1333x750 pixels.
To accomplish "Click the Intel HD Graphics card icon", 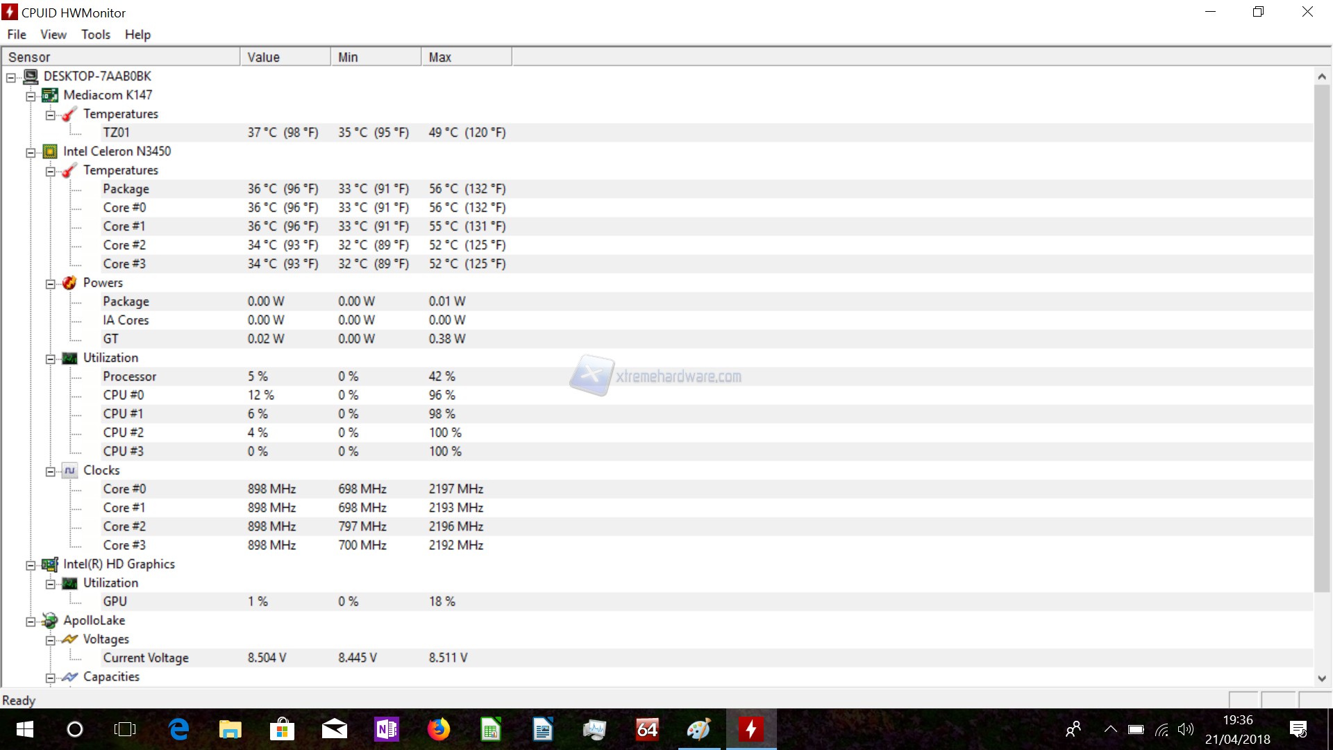I will [49, 564].
